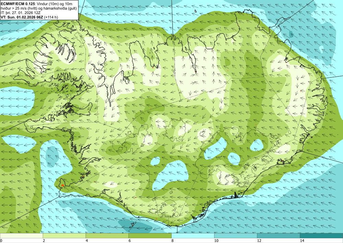Click the large red marker dot in southwest Iceland
343x243 pixels.
[x=62, y=185]
